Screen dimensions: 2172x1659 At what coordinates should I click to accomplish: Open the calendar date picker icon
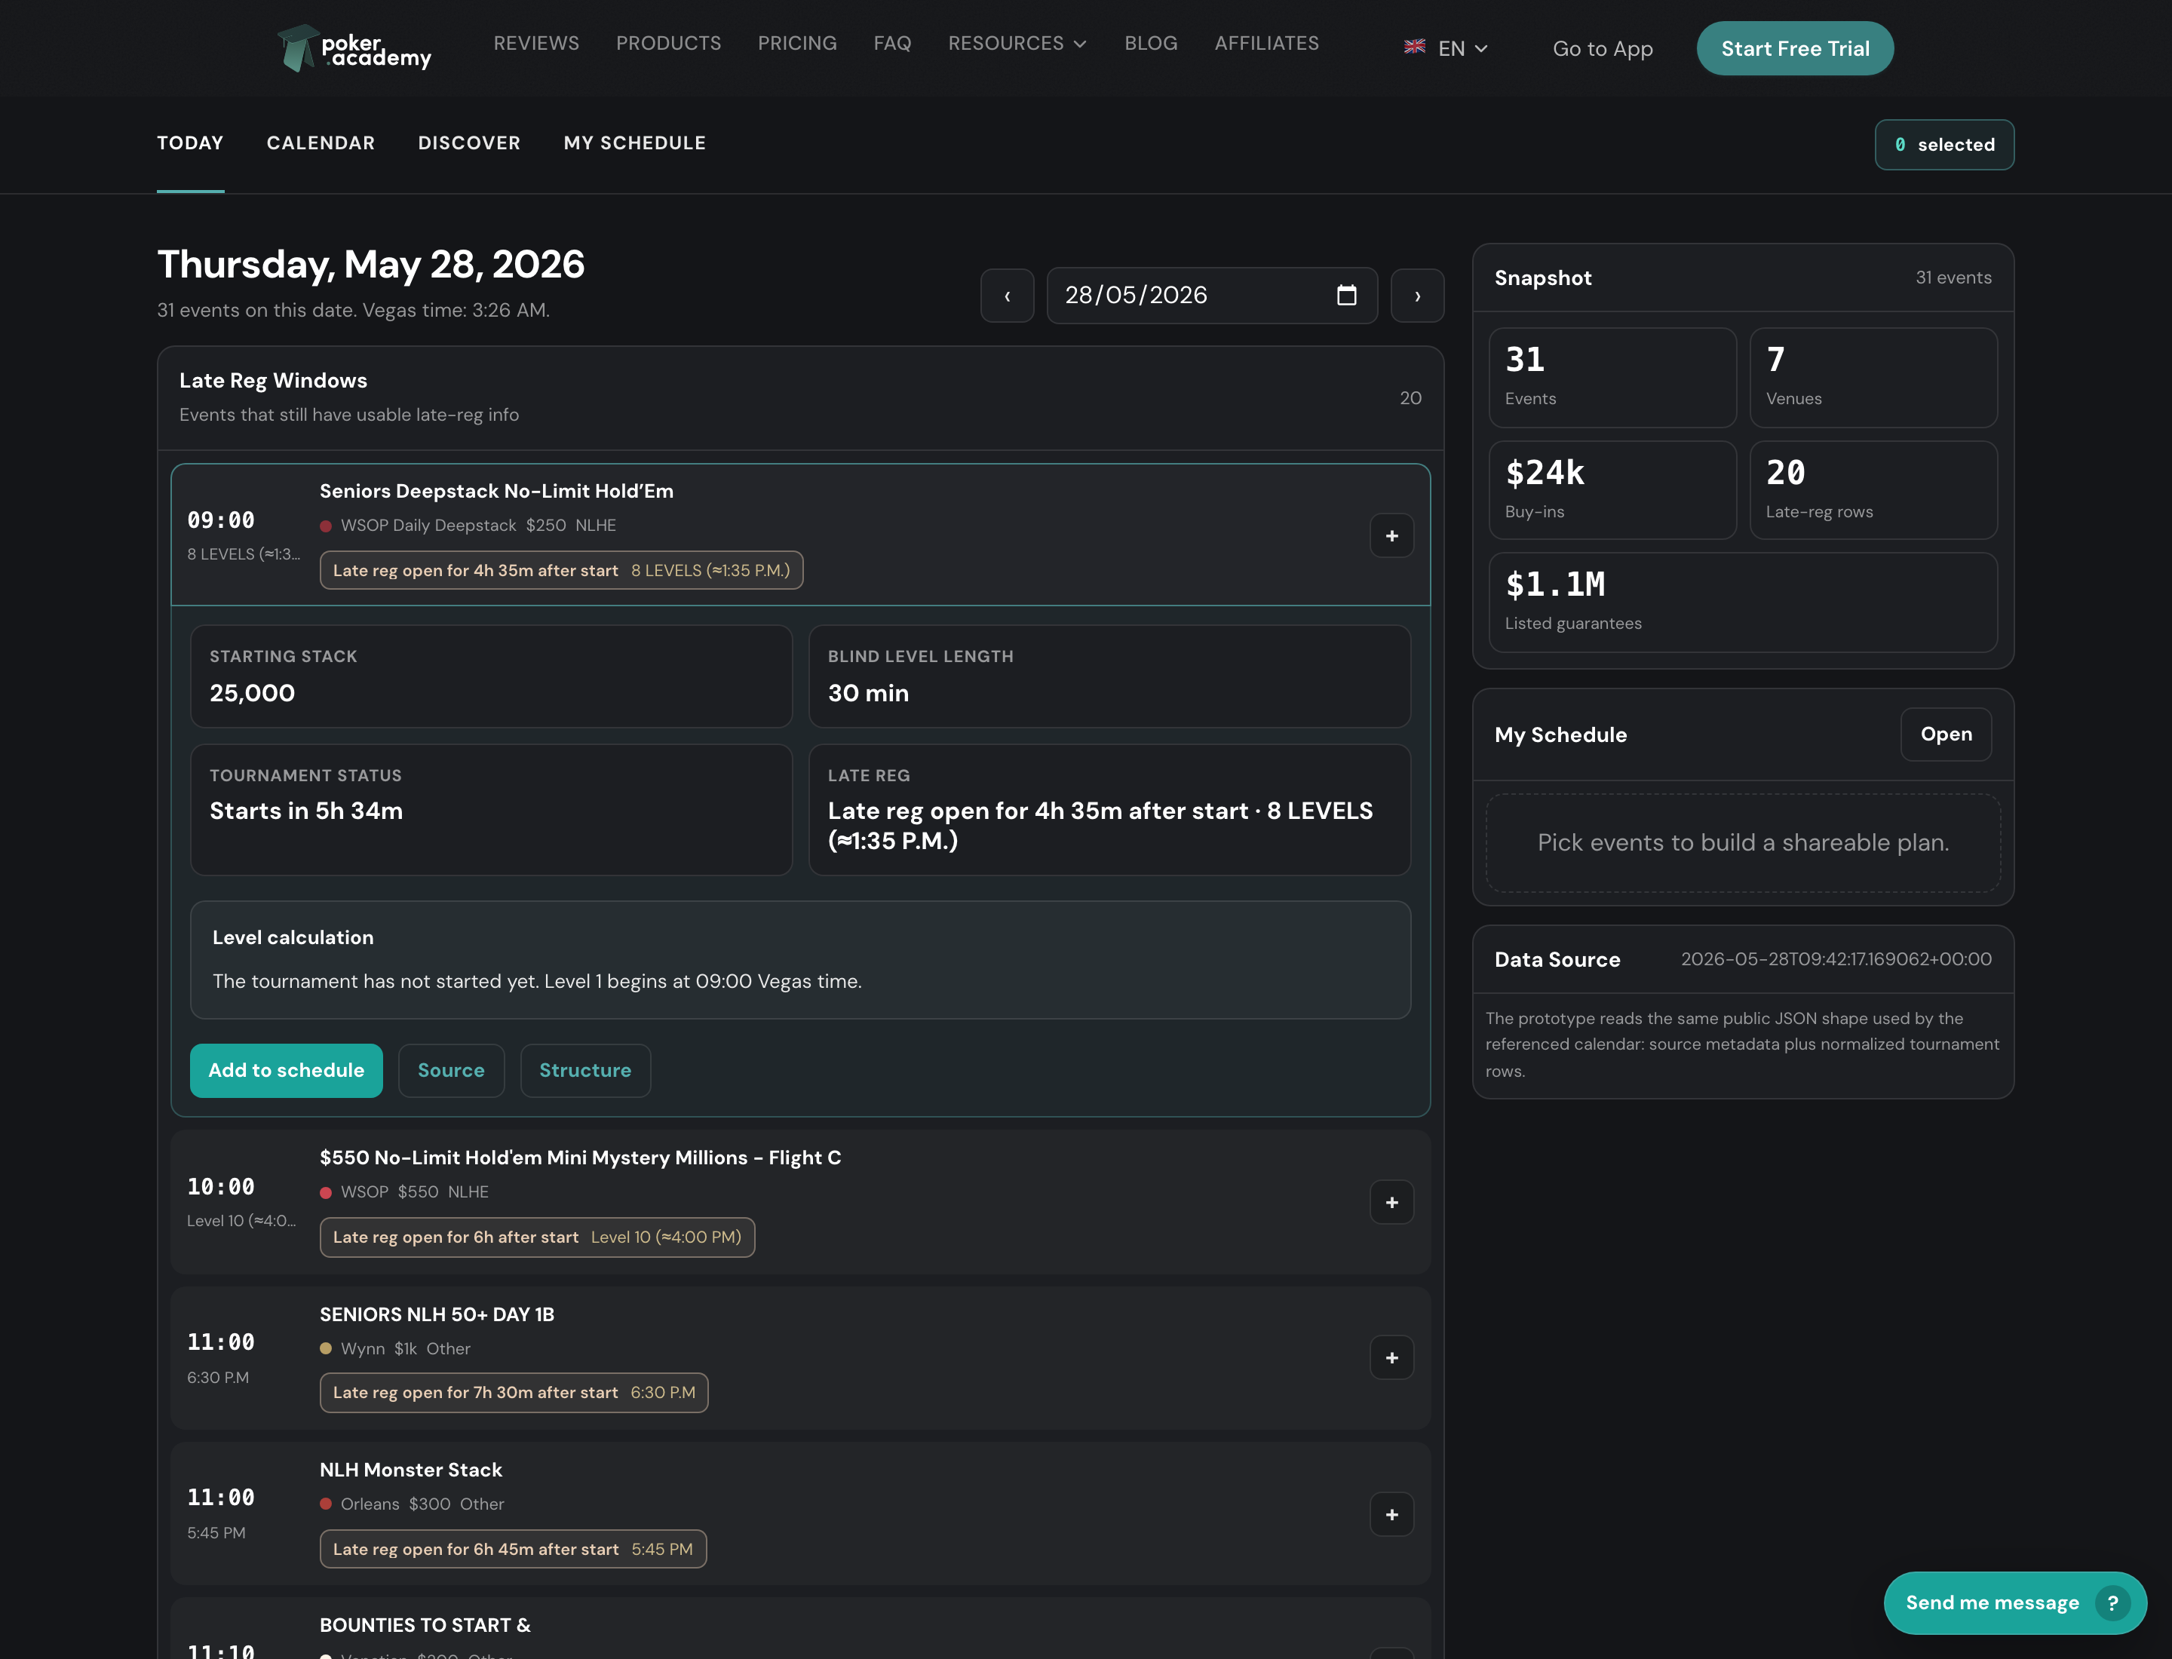(1346, 296)
